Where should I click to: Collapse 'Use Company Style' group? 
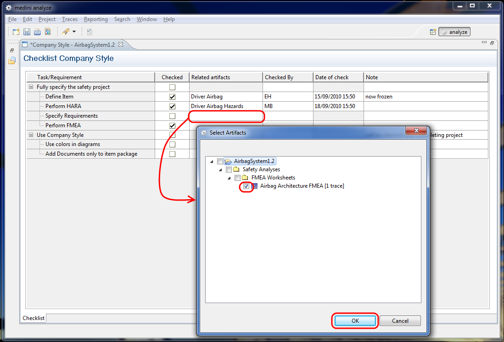click(x=31, y=135)
